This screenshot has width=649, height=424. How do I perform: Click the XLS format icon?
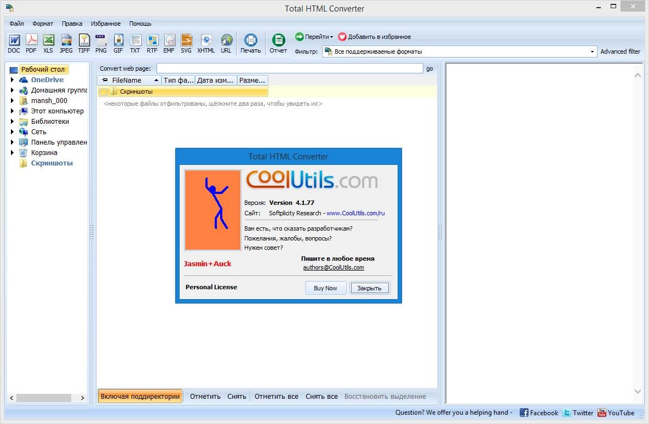pyautogui.click(x=48, y=43)
